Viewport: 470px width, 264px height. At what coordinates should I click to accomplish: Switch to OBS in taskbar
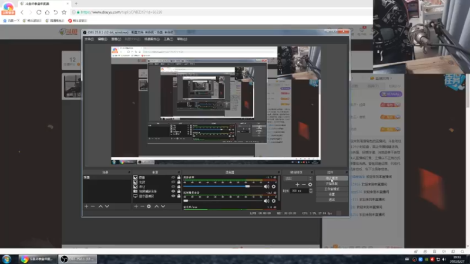coord(78,259)
